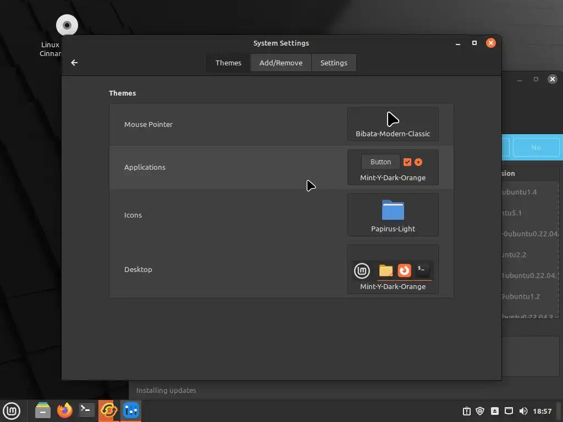
Task: Open the network tray icon
Action: pyautogui.click(x=509, y=411)
